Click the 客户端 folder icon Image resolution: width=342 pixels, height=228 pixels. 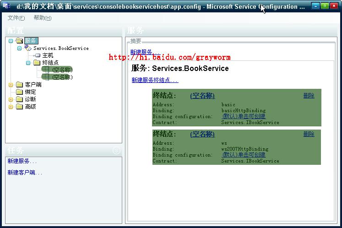pyautogui.click(x=19, y=84)
